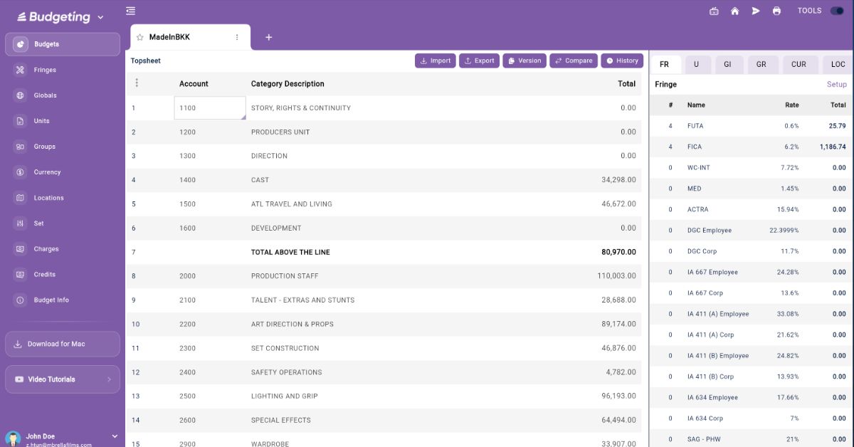
Task: Expand the John Doe user menu
Action: [115, 436]
